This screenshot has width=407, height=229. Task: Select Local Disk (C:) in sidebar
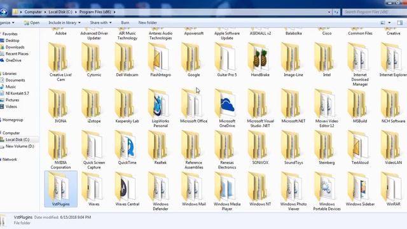click(x=17, y=140)
